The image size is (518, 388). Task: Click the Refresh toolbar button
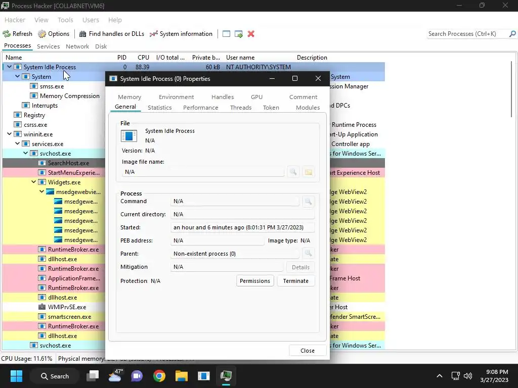click(x=18, y=34)
